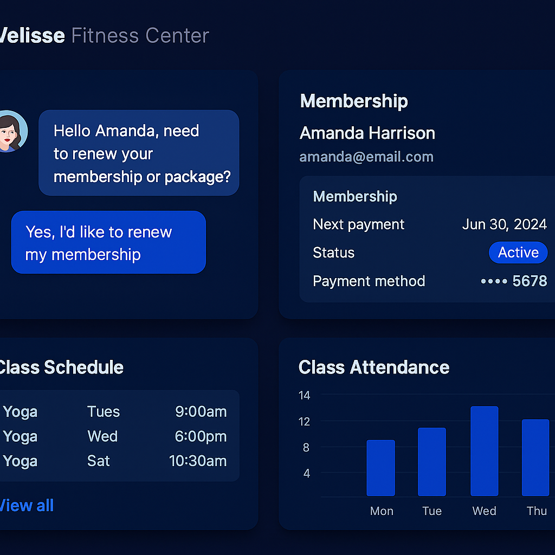Click the payment method ending 5678

click(x=514, y=281)
